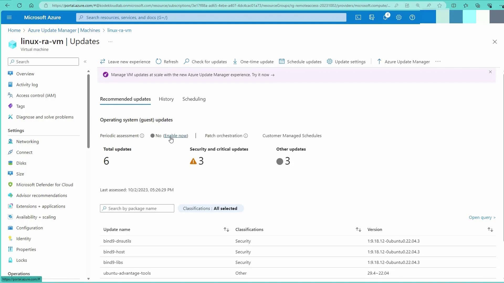Click the Enable now link
Image resolution: width=504 pixels, height=283 pixels.
pyautogui.click(x=176, y=136)
